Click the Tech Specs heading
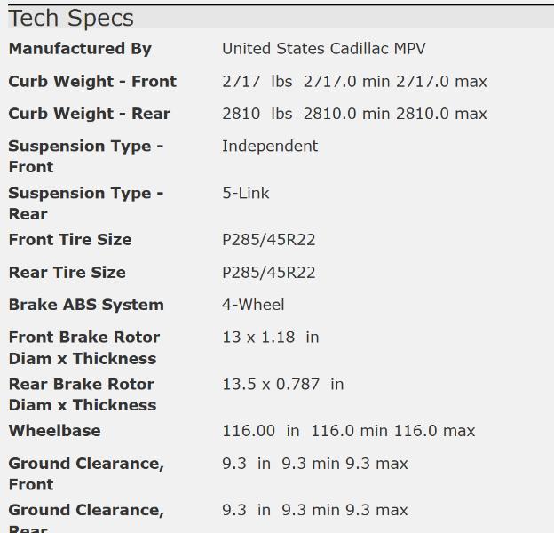 (71, 18)
